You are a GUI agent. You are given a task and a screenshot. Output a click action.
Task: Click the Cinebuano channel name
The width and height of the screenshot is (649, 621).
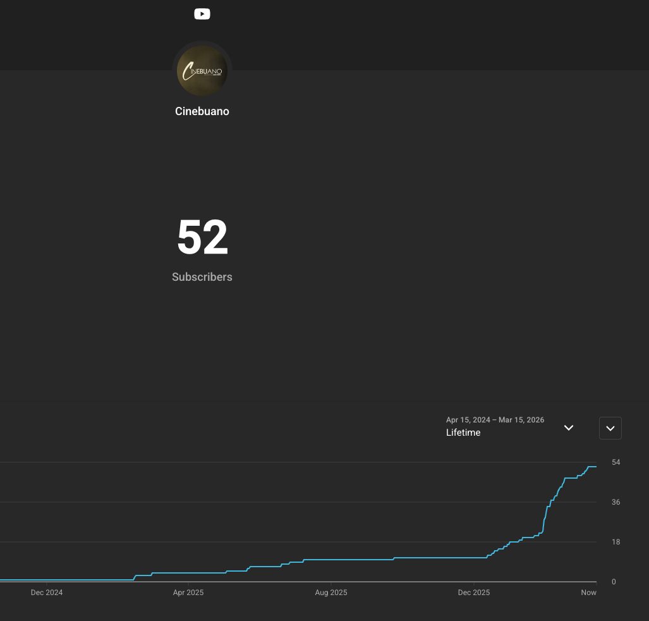pyautogui.click(x=202, y=111)
